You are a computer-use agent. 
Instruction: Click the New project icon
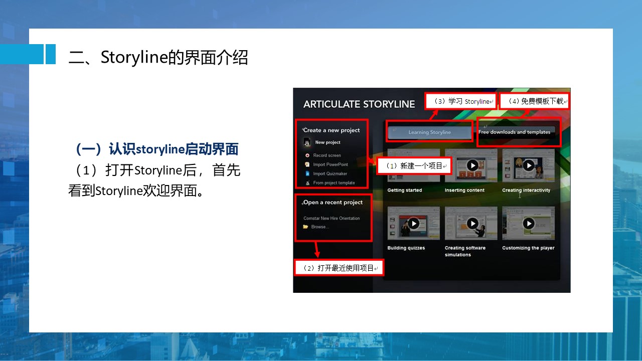coord(307,143)
